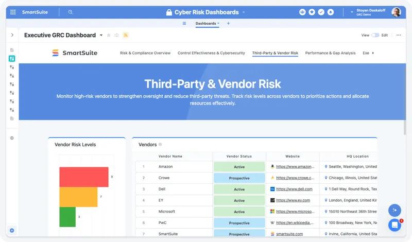The height and width of the screenshot is (242, 412).
Task: Select the active teal dashboard icon in sidebar
Action: (x=12, y=58)
